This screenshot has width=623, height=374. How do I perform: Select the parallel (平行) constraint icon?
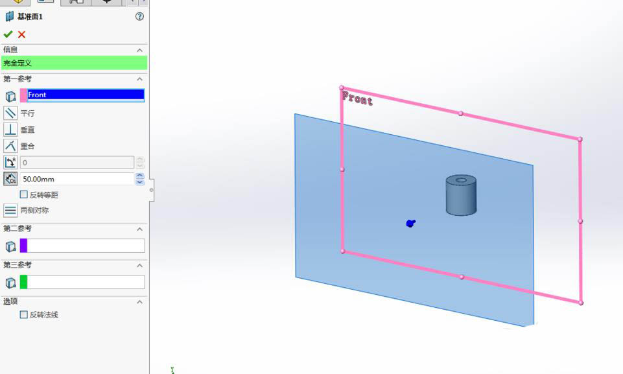point(9,113)
